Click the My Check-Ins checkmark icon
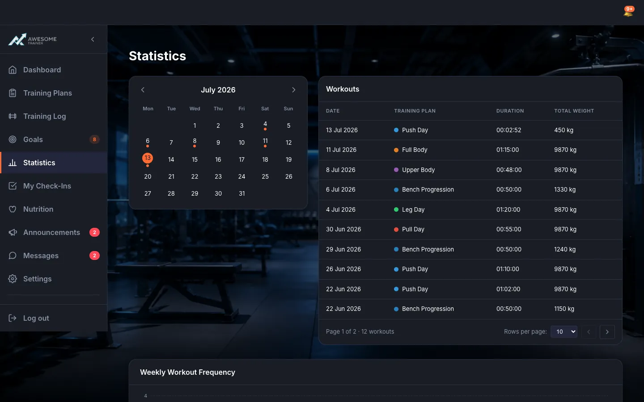This screenshot has height=402, width=644. [x=13, y=186]
